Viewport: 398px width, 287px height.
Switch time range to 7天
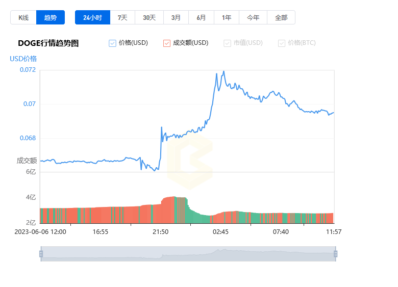[x=122, y=17]
